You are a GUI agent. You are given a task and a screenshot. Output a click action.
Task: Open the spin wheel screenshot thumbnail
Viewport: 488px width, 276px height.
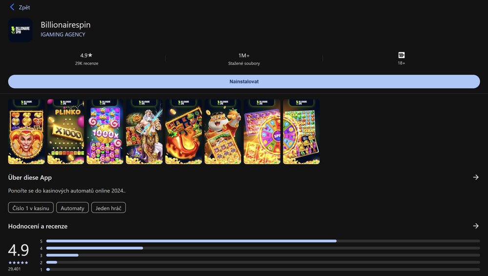pos(262,131)
